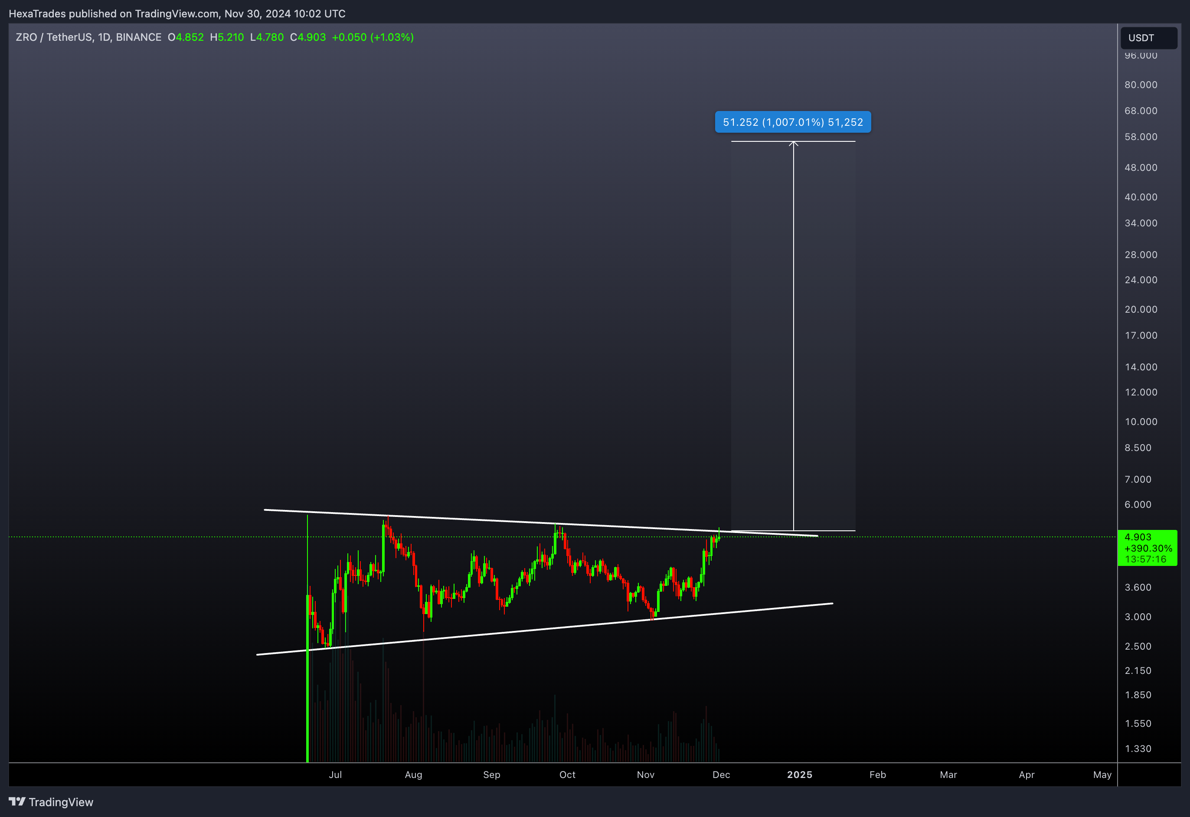Click the Nov label on the time axis
Screen dimensions: 1190x817
coord(646,775)
